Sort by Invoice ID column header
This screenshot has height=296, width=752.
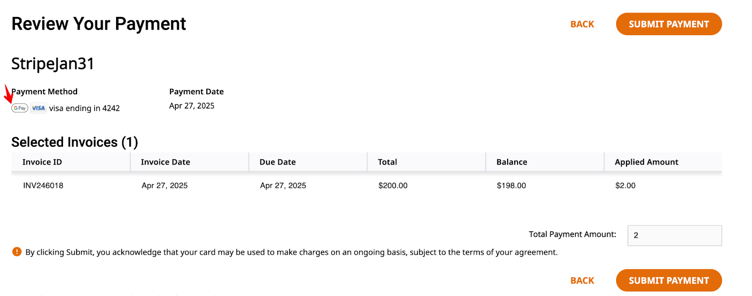42,162
